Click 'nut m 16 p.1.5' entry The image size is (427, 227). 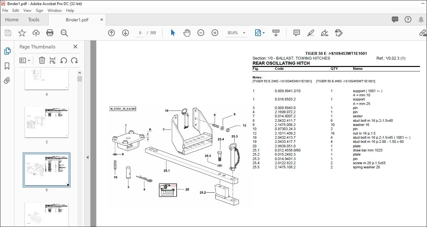click(364, 133)
